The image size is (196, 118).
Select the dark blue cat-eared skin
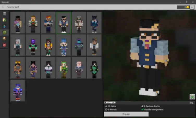click(x=94, y=23)
